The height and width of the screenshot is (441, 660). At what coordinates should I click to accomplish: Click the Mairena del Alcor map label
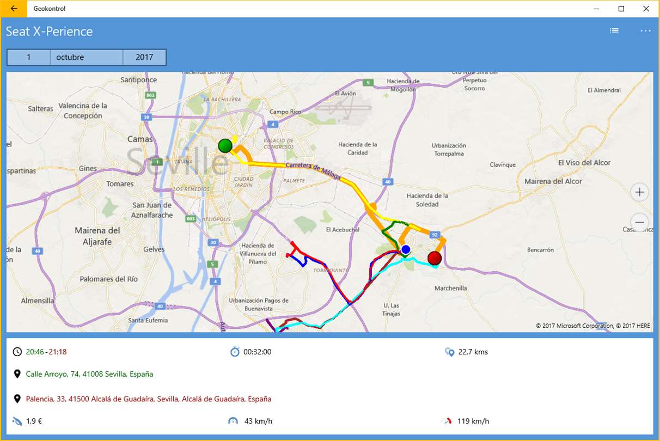click(553, 181)
